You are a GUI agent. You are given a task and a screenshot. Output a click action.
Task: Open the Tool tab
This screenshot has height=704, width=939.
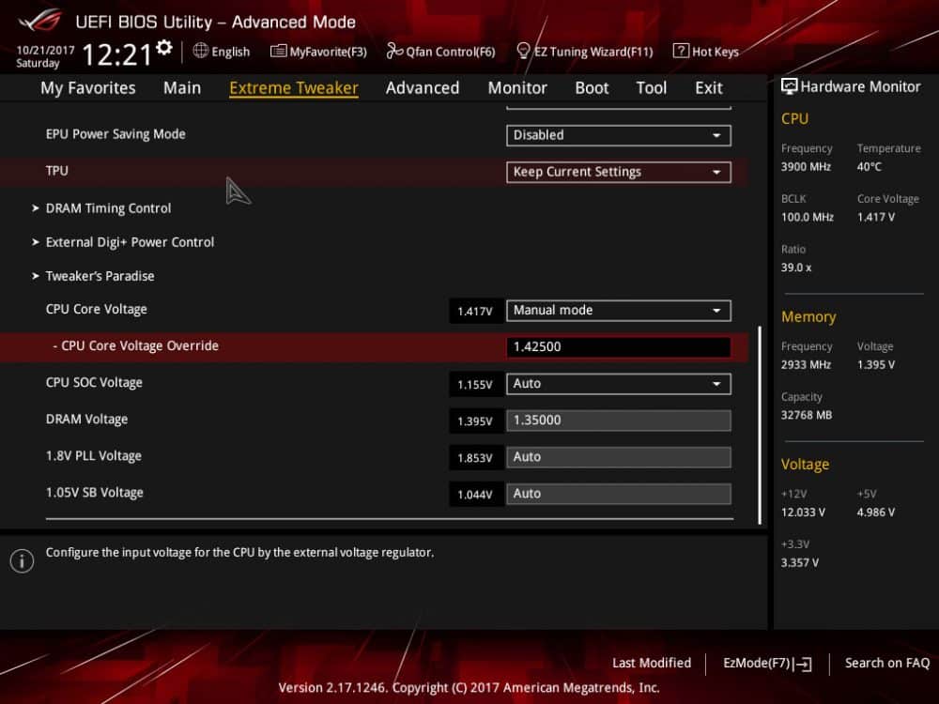651,88
